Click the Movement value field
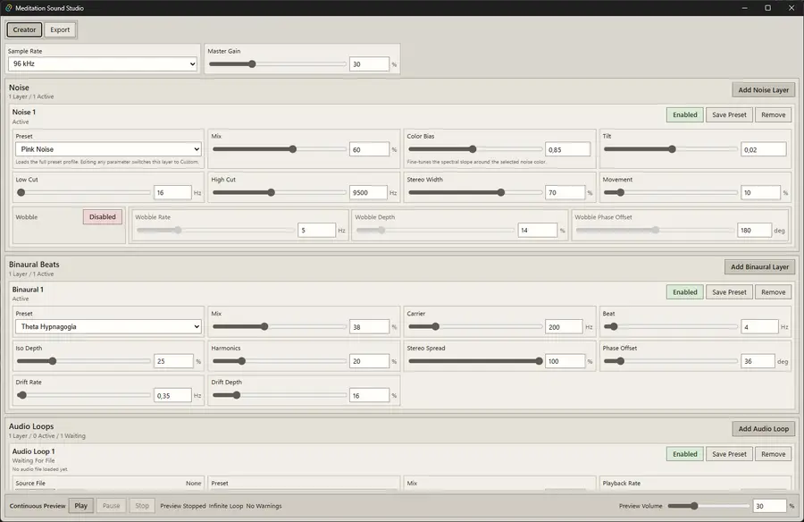The width and height of the screenshot is (804, 522). (760, 192)
